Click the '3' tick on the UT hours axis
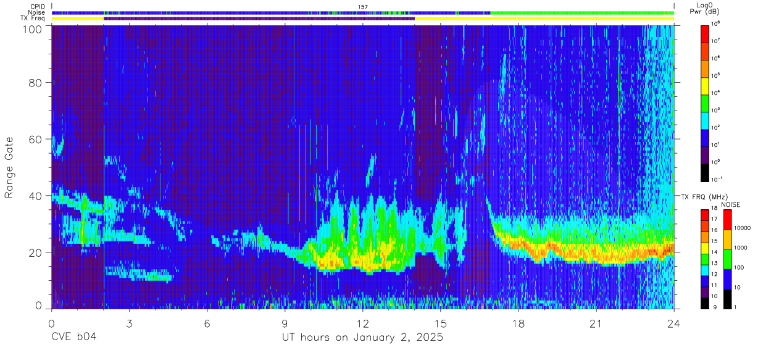Screen dimensions: 758x350 click(x=129, y=323)
